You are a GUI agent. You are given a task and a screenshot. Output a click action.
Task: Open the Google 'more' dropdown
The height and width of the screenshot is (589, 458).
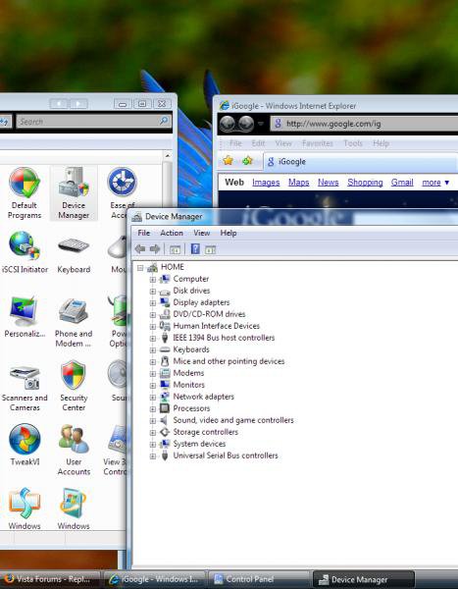(x=435, y=183)
